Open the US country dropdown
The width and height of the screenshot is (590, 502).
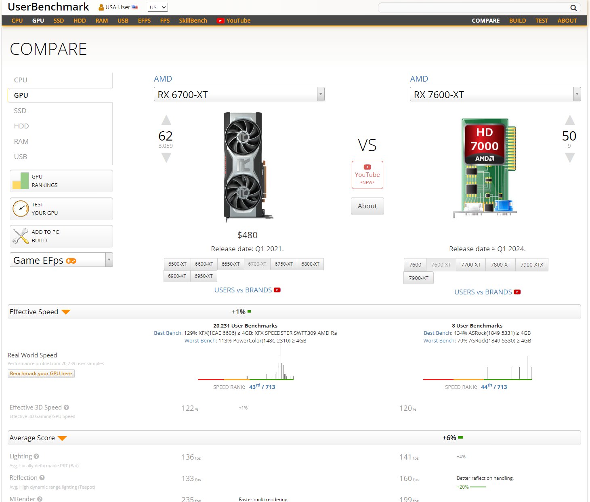click(x=158, y=7)
